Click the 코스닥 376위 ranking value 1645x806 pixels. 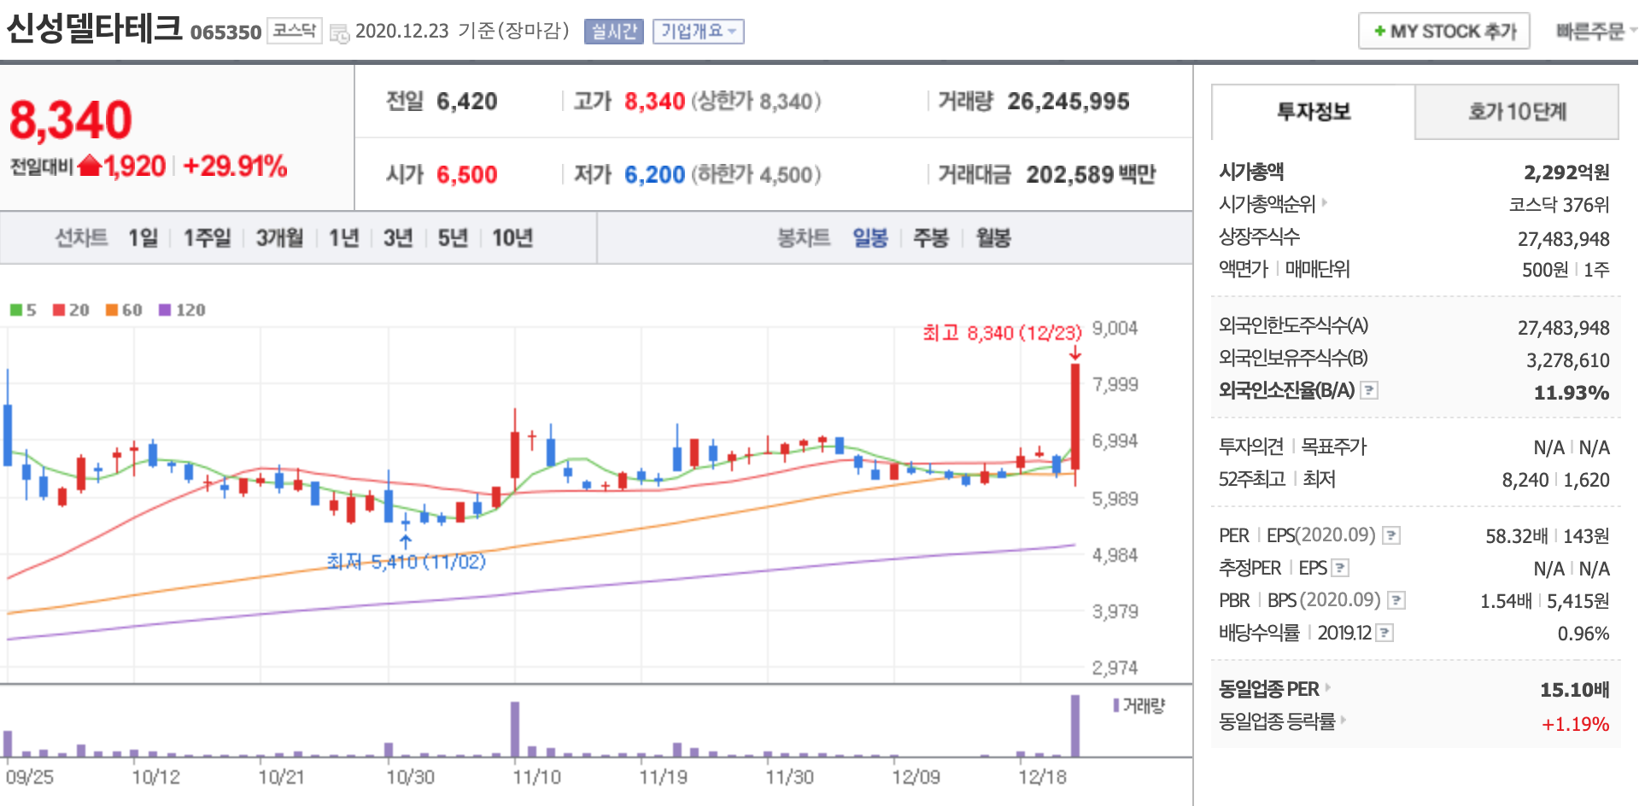1560,205
